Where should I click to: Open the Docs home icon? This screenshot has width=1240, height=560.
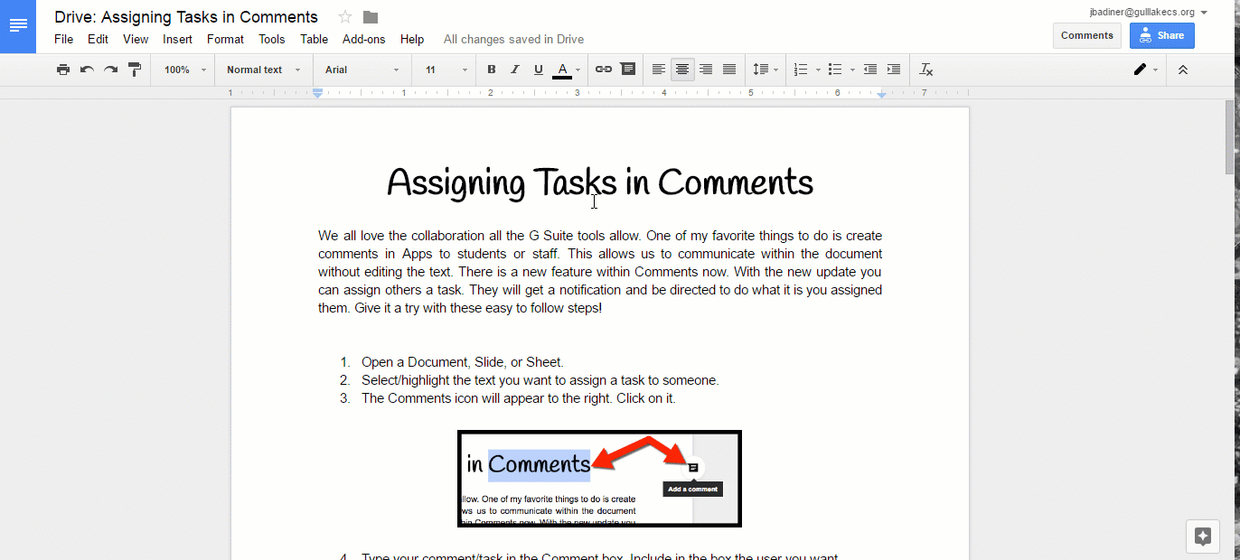point(18,26)
